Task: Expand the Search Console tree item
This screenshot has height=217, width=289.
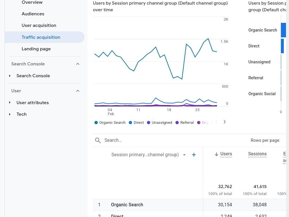Action: (x=10, y=76)
